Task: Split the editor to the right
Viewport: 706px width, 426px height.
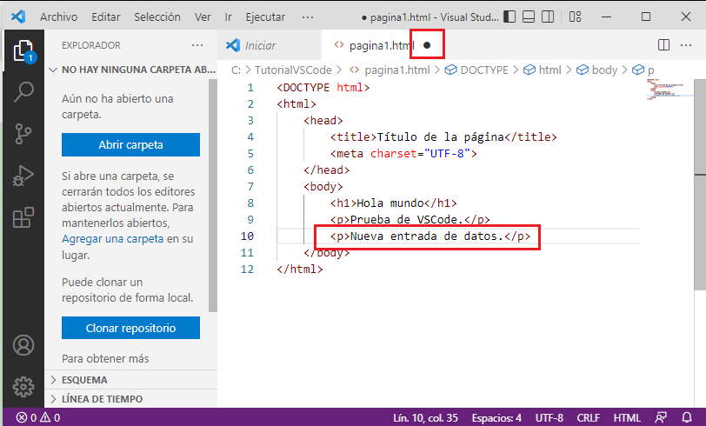Action: coord(663,45)
